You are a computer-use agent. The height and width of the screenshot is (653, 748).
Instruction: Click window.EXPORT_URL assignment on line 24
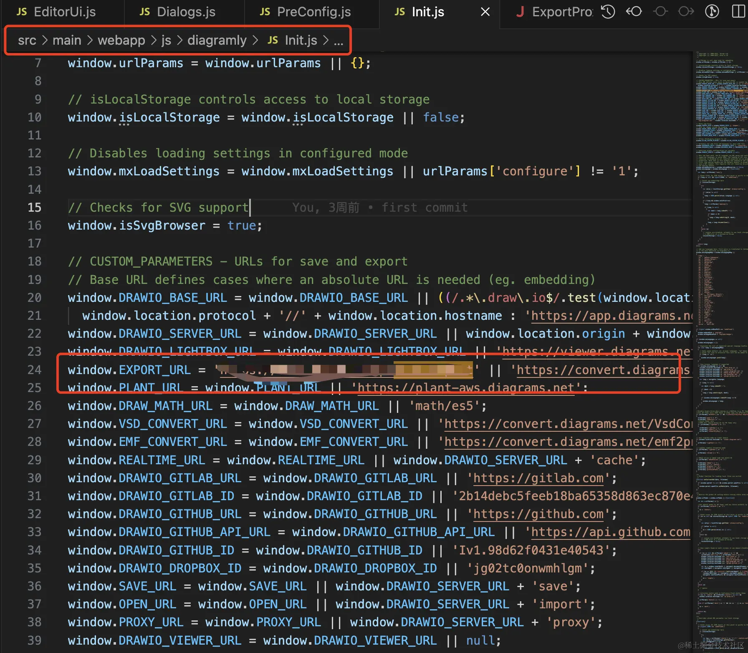coord(129,370)
